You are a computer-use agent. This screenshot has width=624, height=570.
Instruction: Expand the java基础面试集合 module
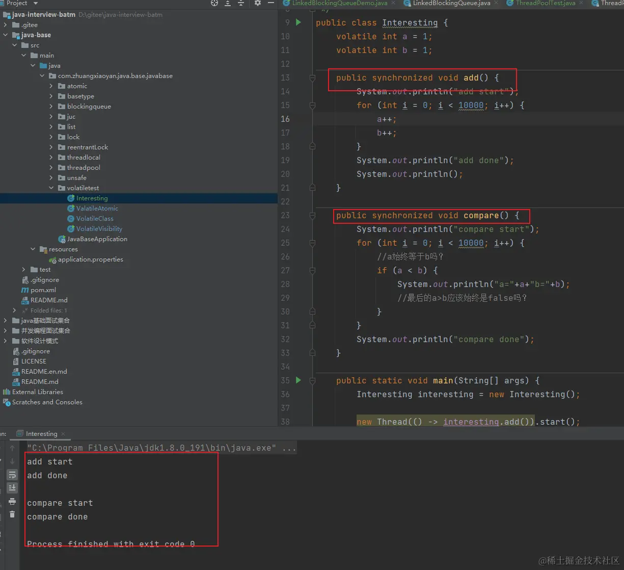6,321
